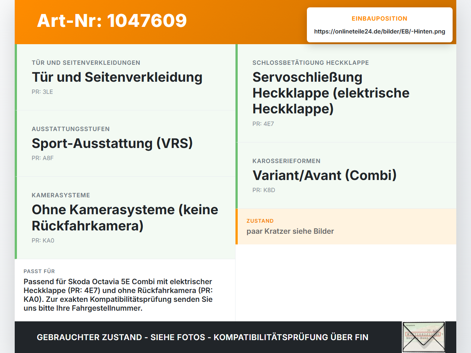The image size is (471, 353).
Task: Click the Passt für compatibility text
Action: pos(118,295)
